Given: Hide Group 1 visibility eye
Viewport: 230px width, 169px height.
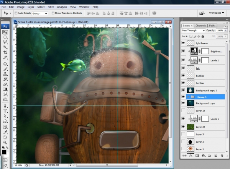Looking at the screenshot, I should click(x=183, y=97).
